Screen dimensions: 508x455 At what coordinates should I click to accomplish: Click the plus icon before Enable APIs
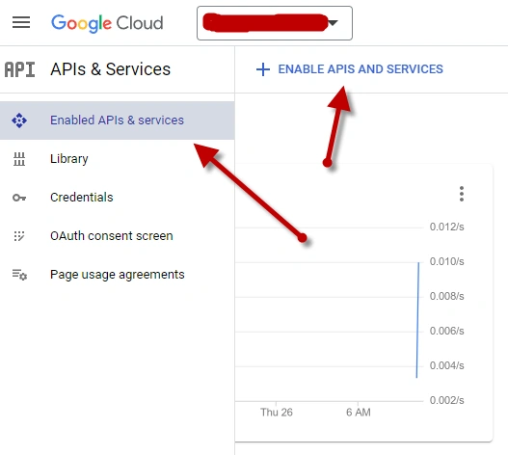point(263,69)
